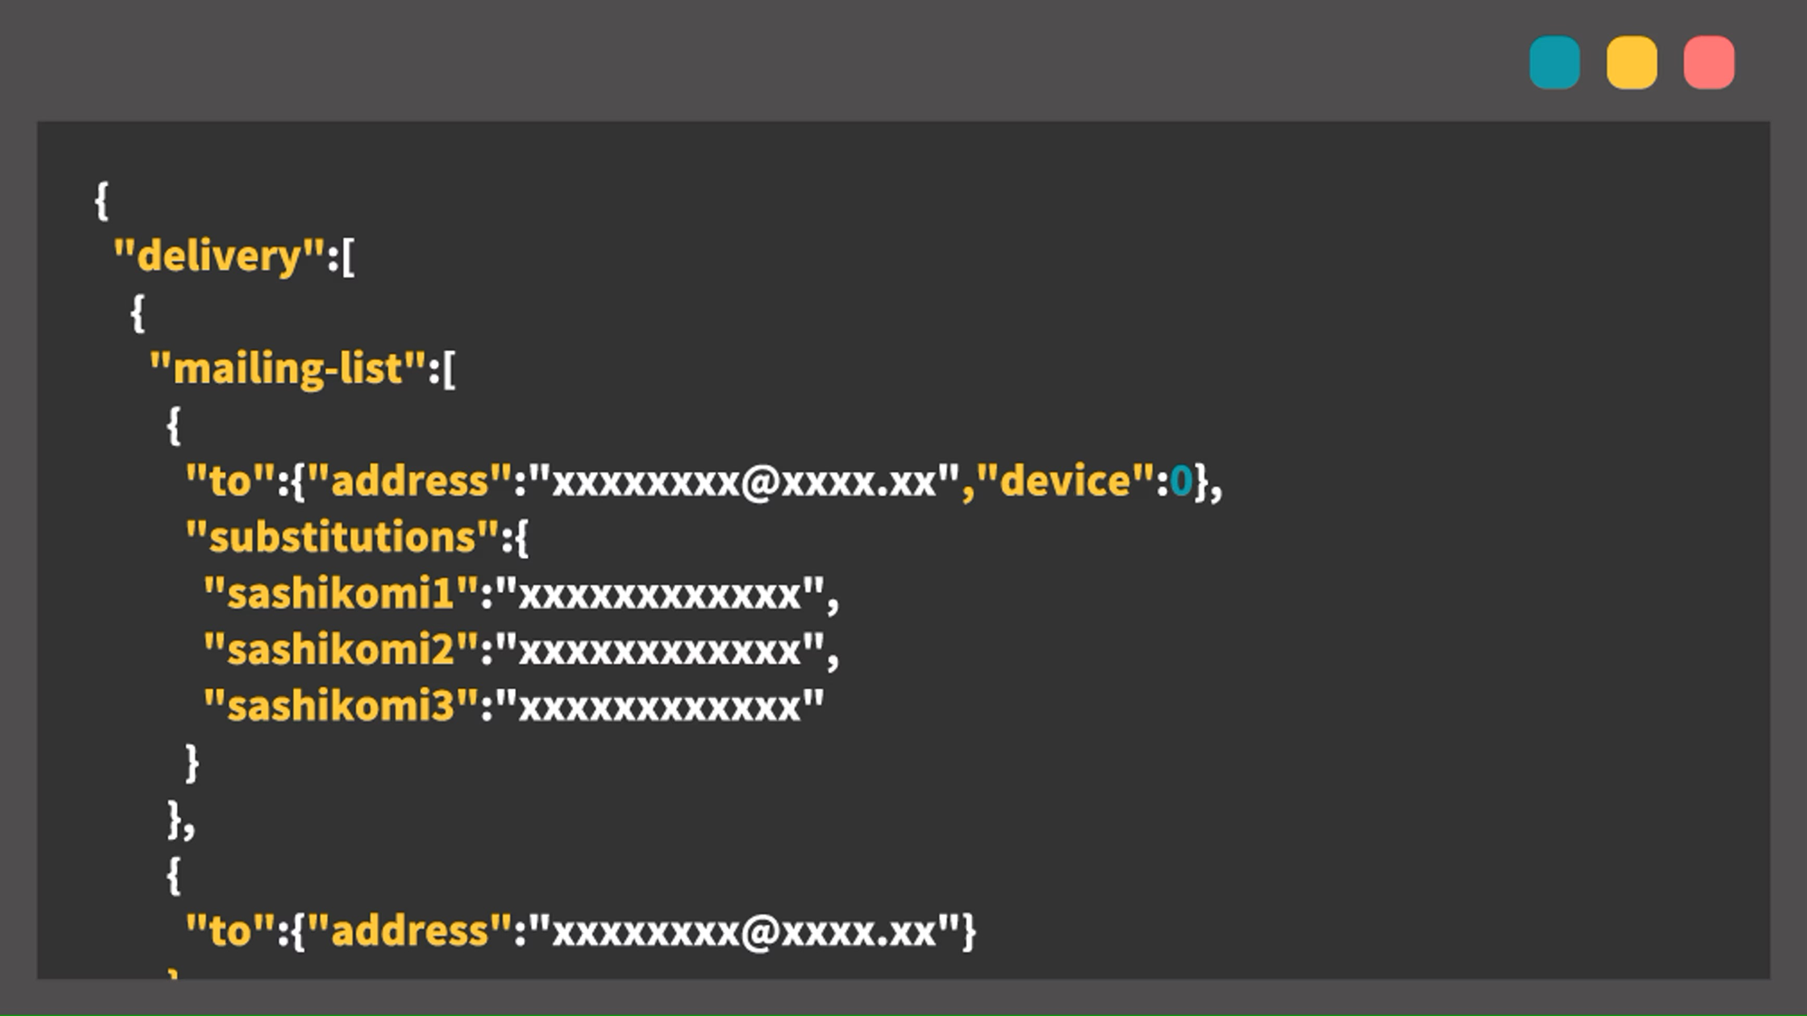Image resolution: width=1807 pixels, height=1016 pixels.
Task: Click the closing brace below sashikomi3
Action: 192,763
